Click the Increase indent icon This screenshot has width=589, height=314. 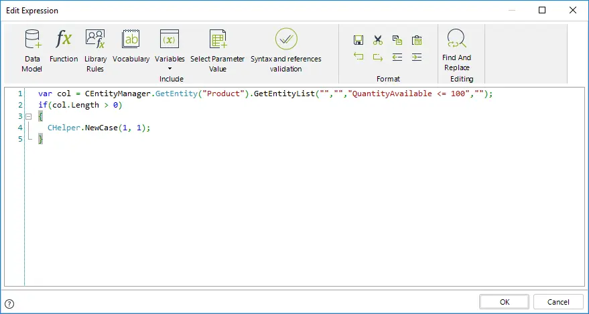coord(417,57)
